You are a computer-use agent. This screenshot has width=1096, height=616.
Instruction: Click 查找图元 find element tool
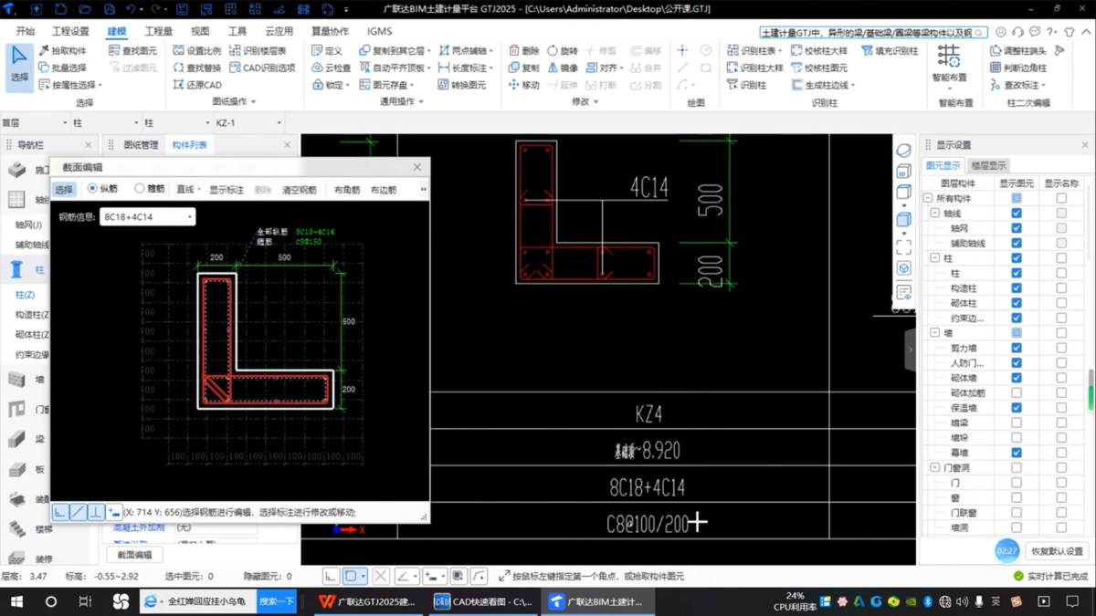coord(132,51)
